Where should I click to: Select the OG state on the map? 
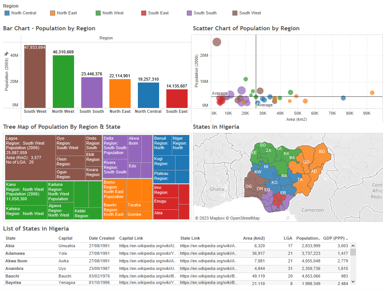(249, 186)
